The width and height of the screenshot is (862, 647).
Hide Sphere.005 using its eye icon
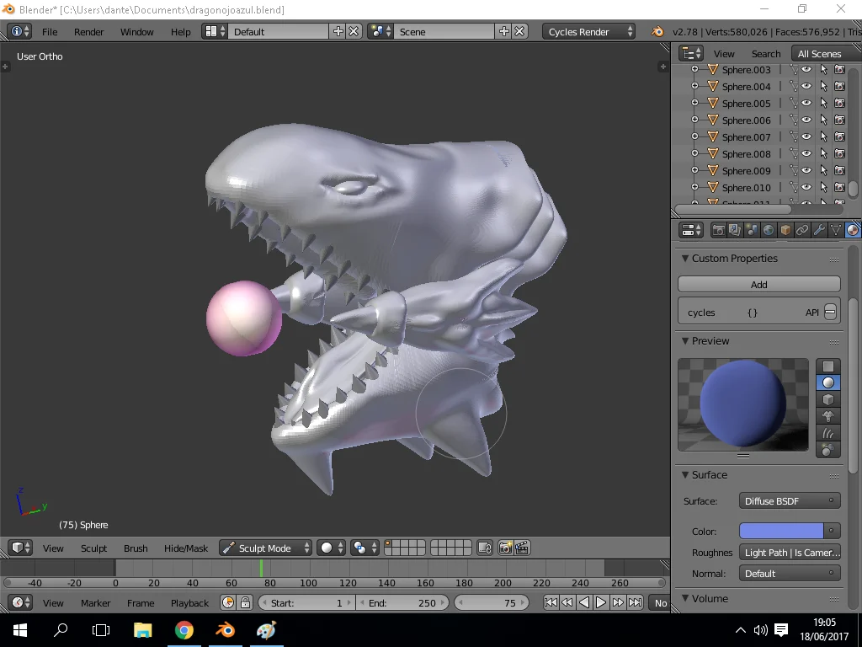coord(806,103)
